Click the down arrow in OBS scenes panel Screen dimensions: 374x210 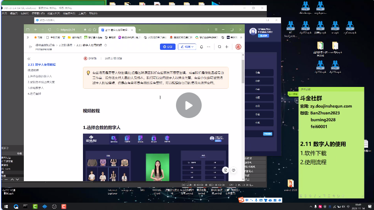point(17,179)
